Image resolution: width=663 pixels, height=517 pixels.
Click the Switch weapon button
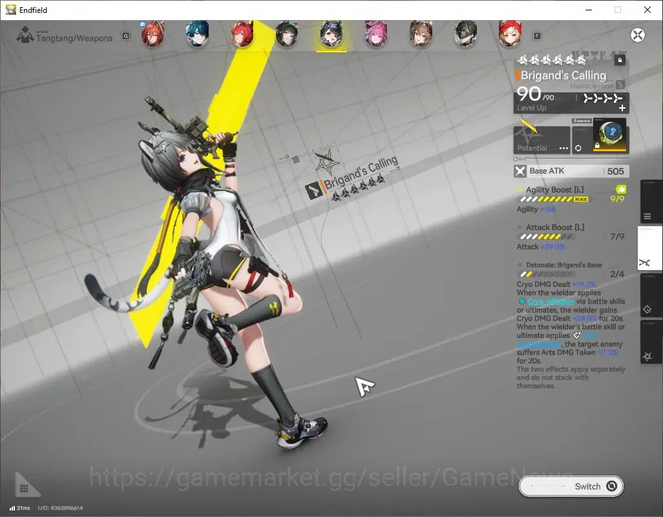(571, 486)
